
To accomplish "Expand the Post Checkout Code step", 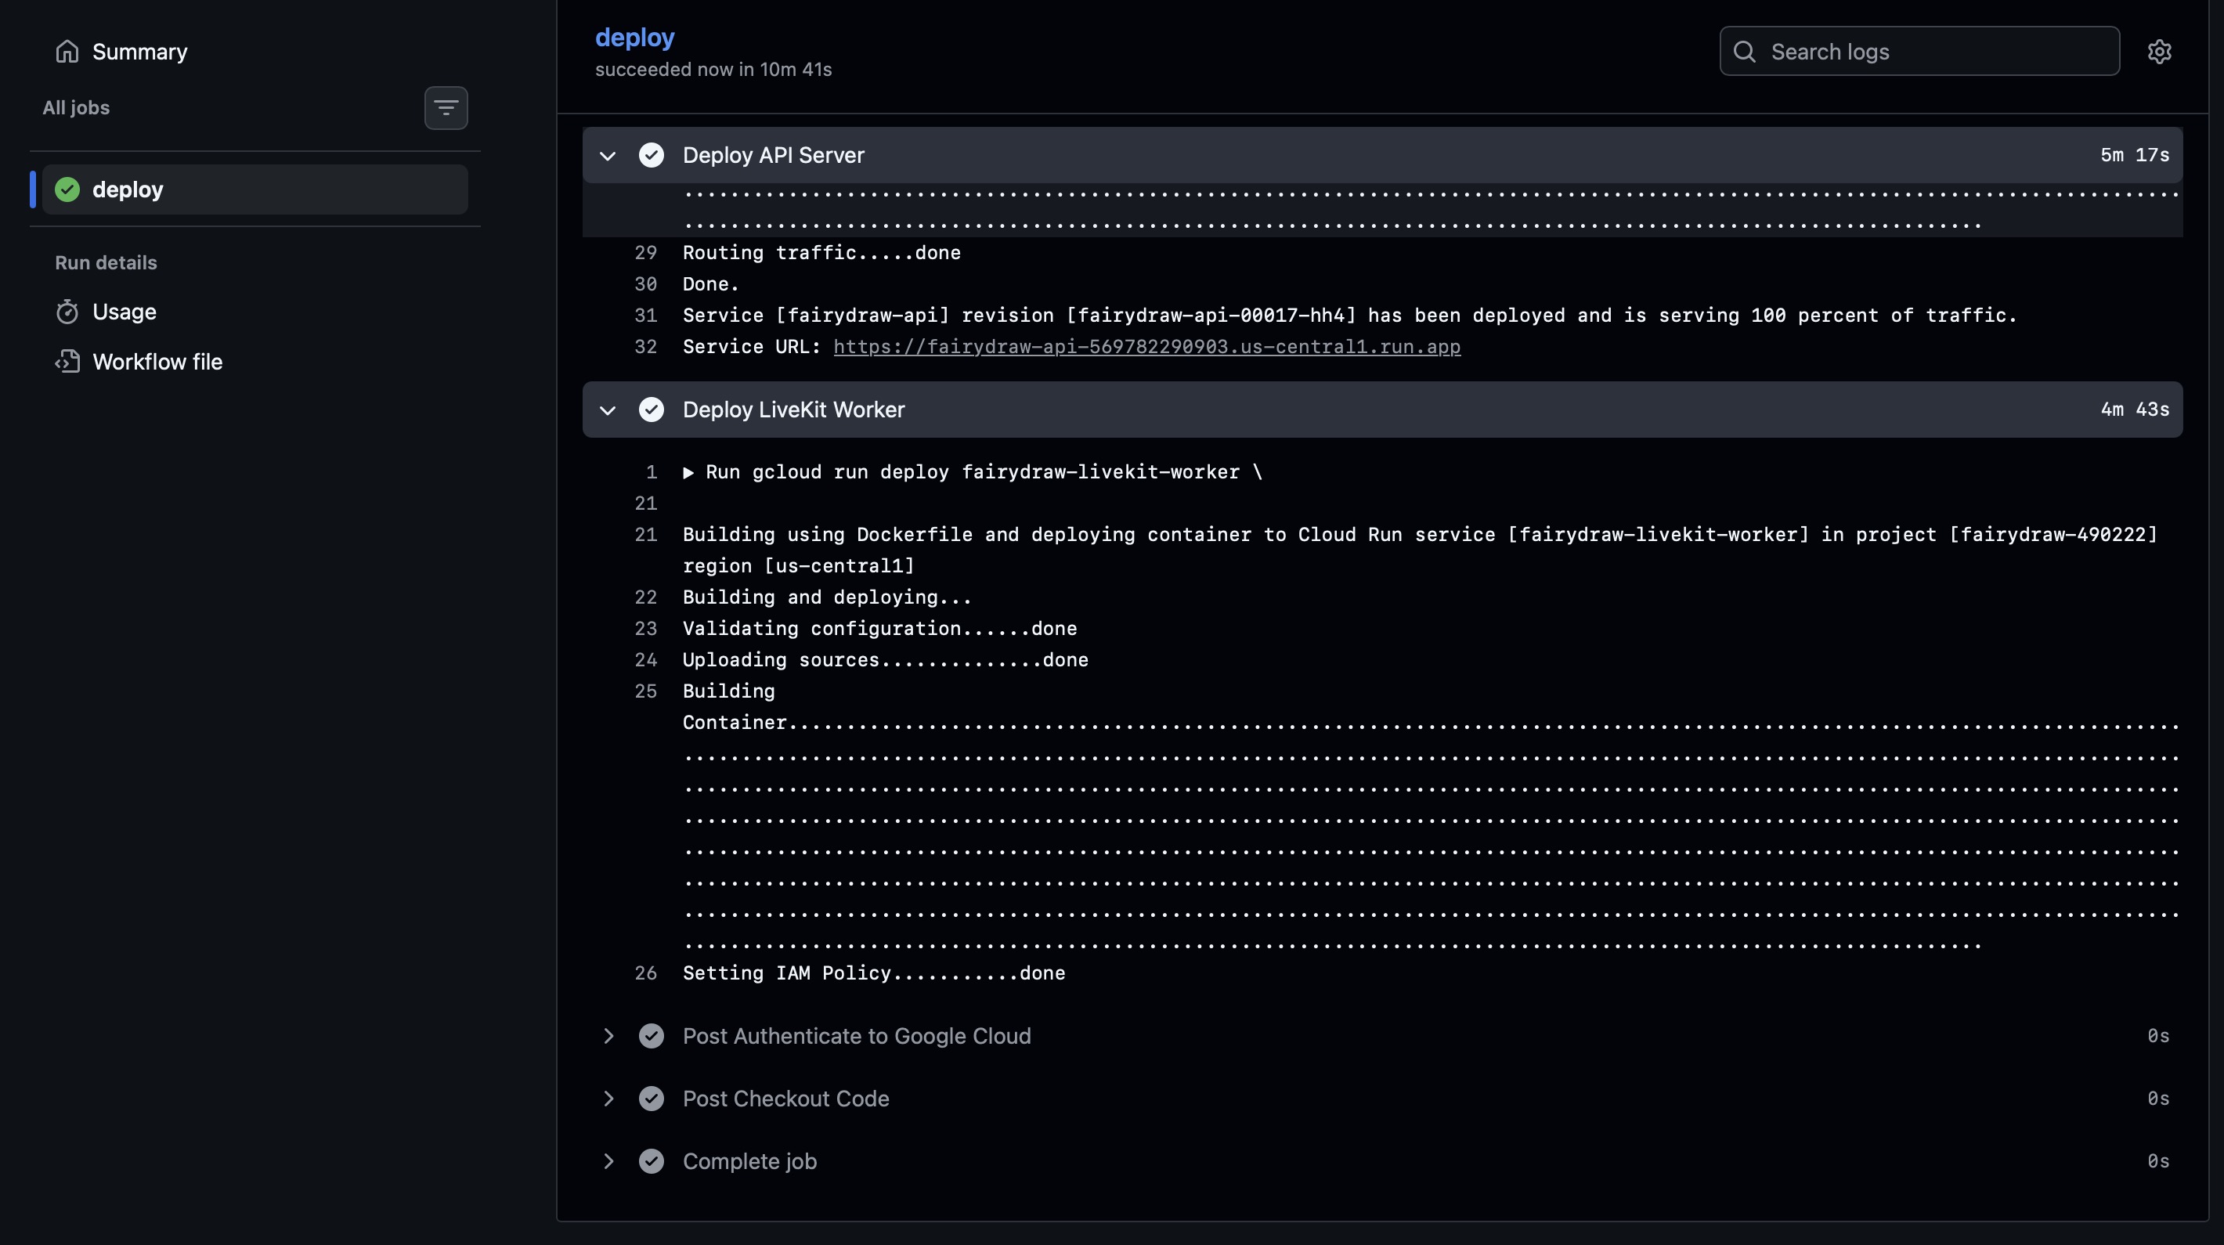I will pos(608,1099).
